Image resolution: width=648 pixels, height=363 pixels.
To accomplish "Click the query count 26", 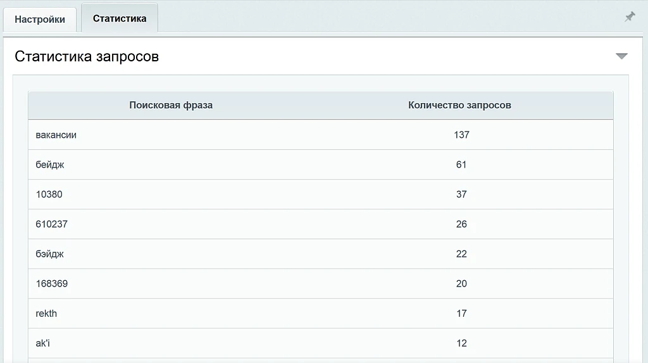I will point(461,225).
